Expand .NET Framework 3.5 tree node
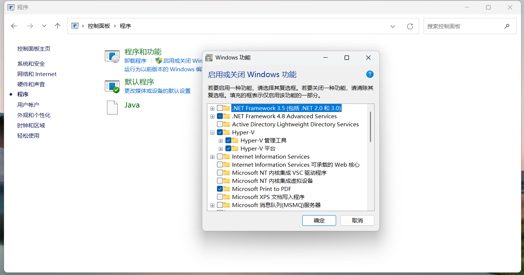524x275 pixels. 212,108
